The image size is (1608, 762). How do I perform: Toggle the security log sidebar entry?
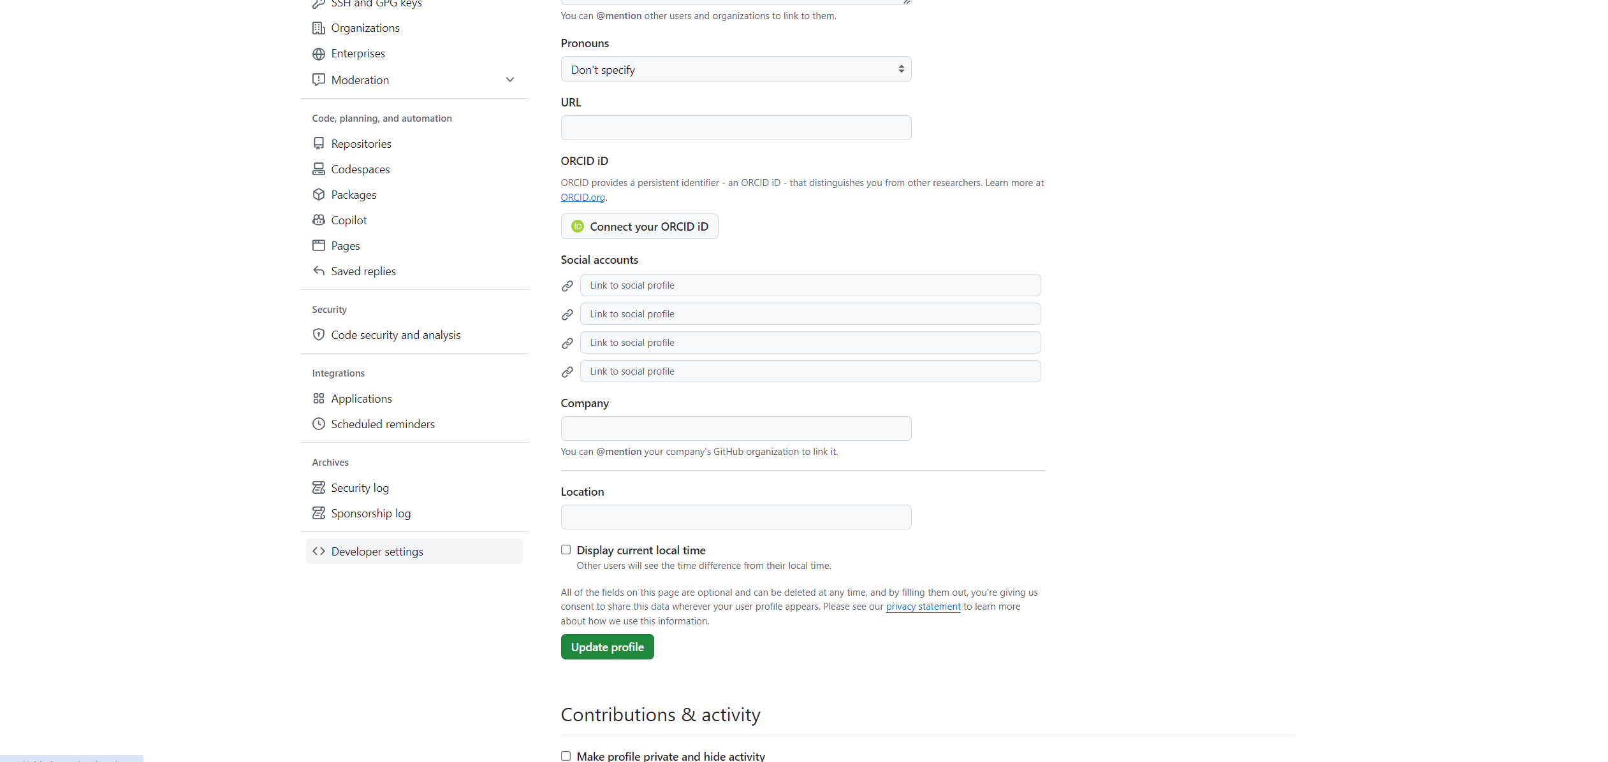click(x=360, y=487)
